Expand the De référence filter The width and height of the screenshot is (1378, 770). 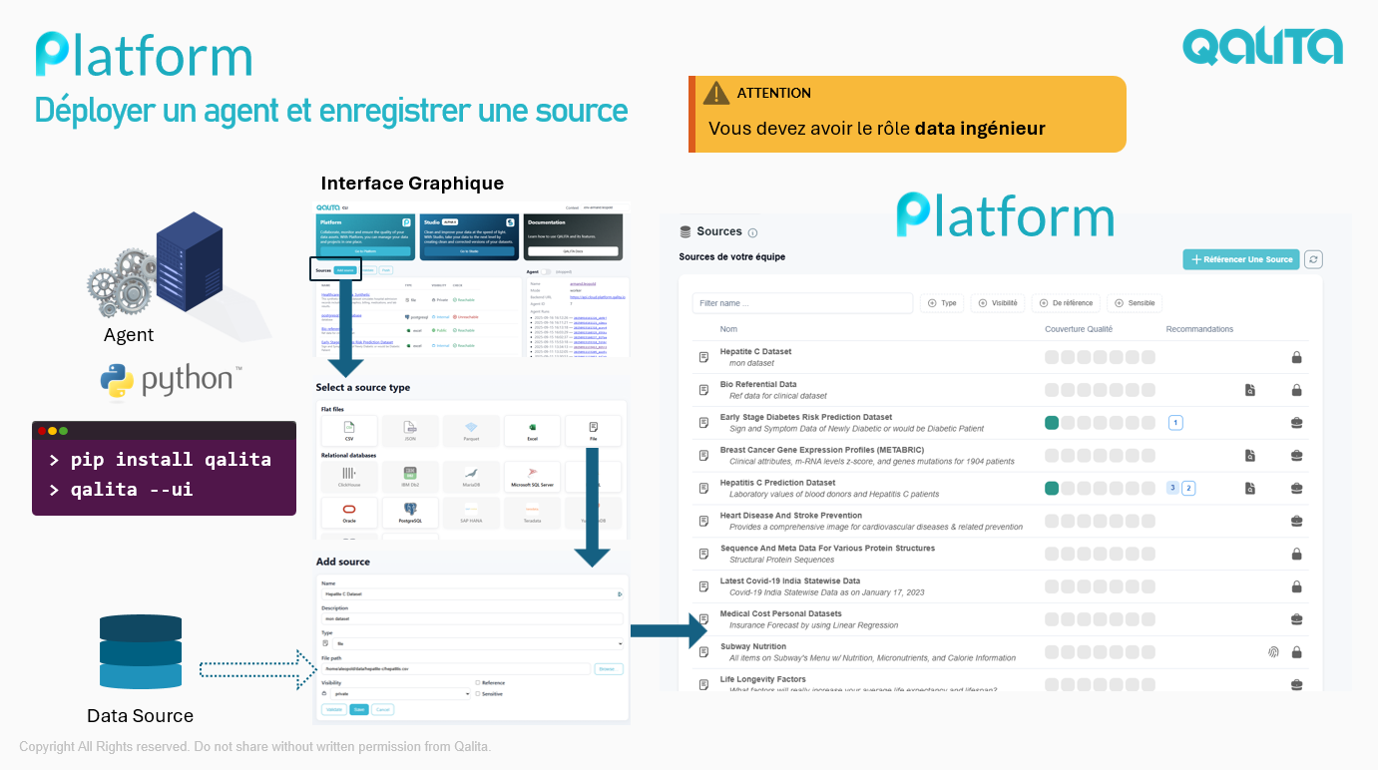1066,303
